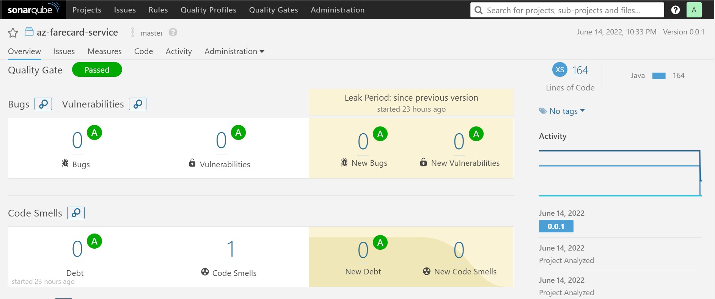Click the Vulnerabilities count 0 value

pos(221,140)
